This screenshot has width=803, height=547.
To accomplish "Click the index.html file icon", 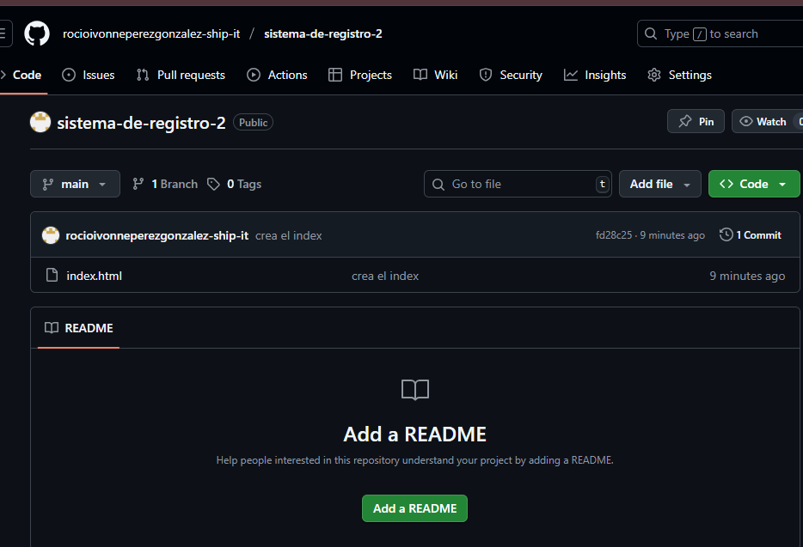I will pyautogui.click(x=52, y=276).
